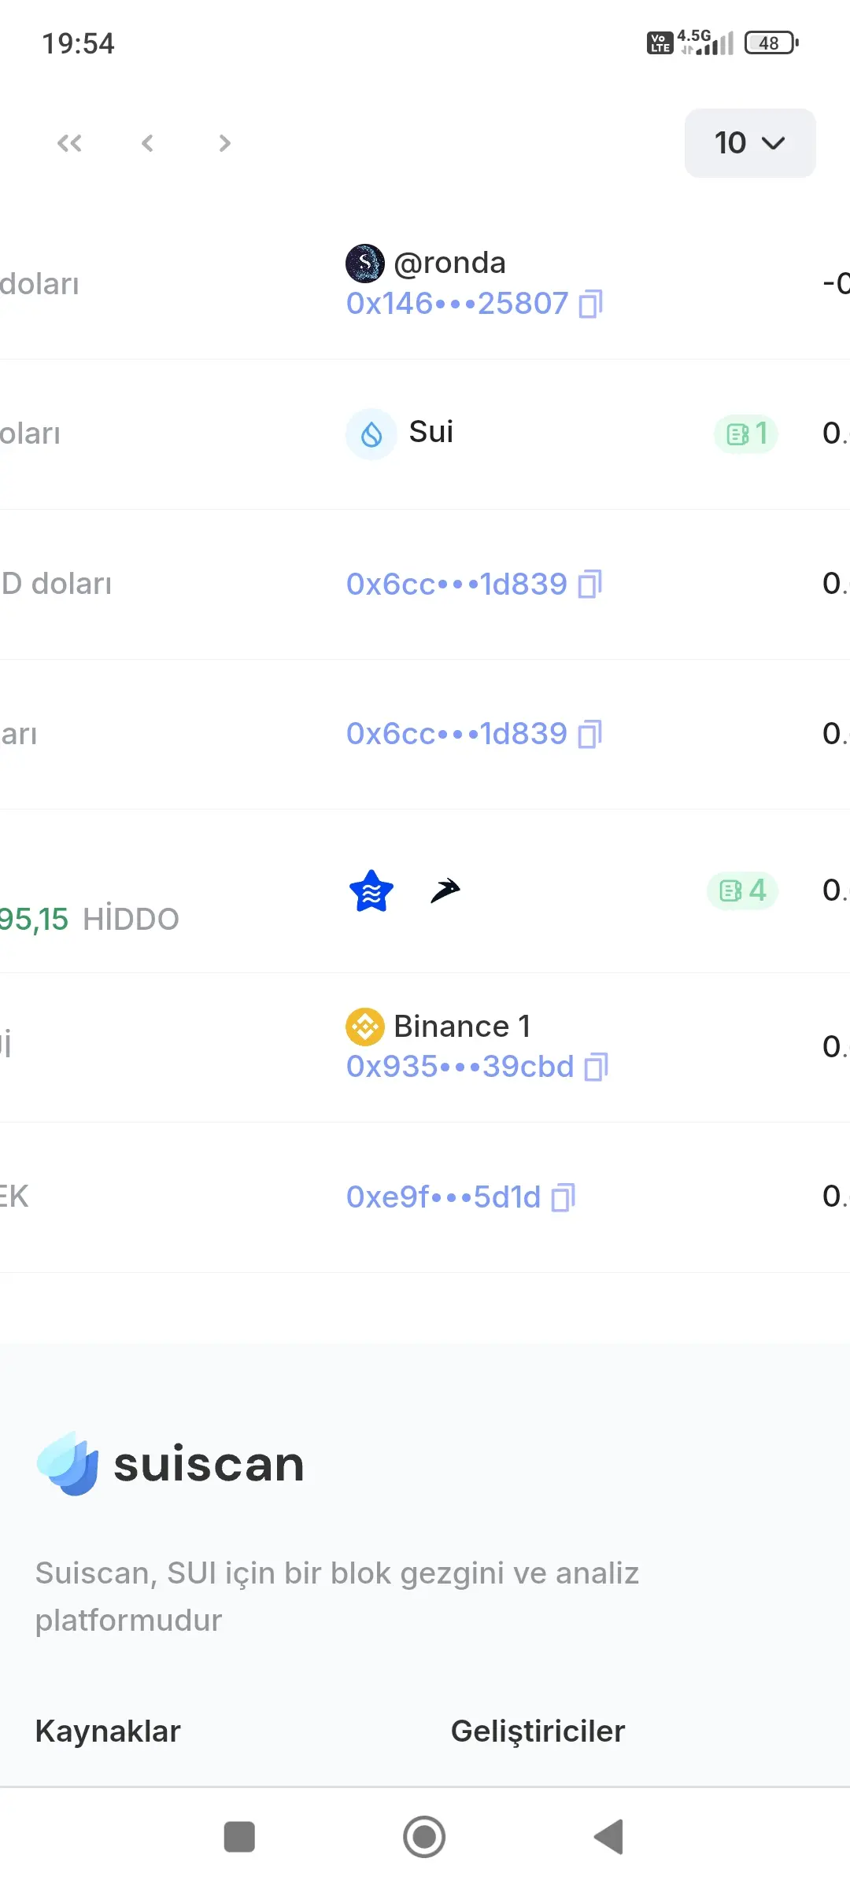
Task: Copy the 0x935•••39cbd Binance address
Action: click(x=597, y=1067)
